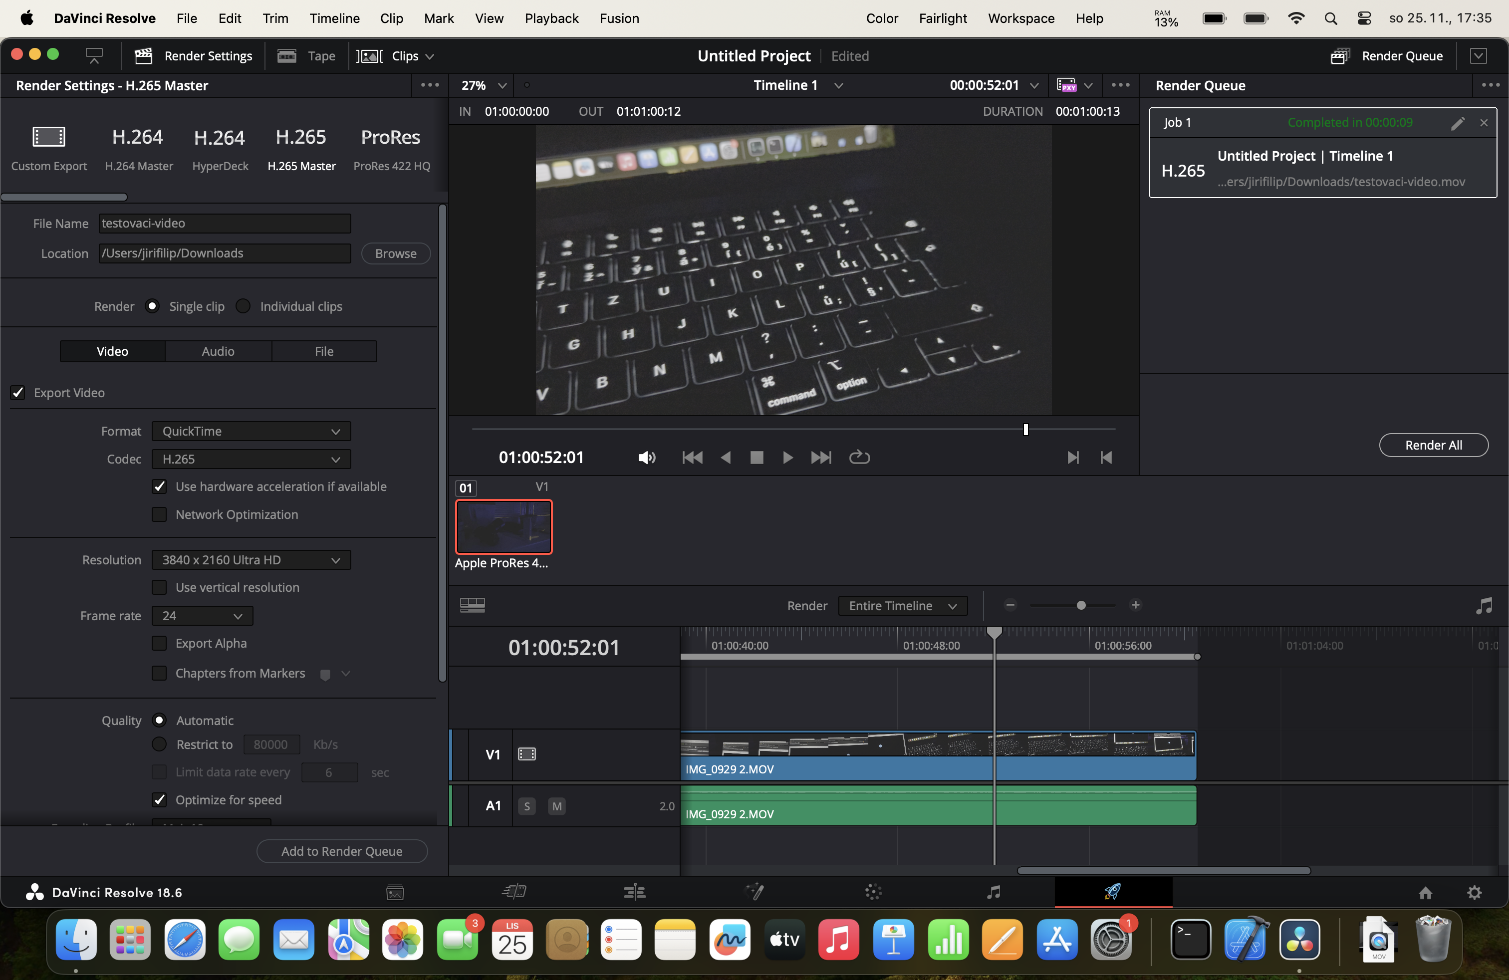The image size is (1509, 980).
Task: Go to the Edit page icon
Action: pyautogui.click(x=634, y=892)
